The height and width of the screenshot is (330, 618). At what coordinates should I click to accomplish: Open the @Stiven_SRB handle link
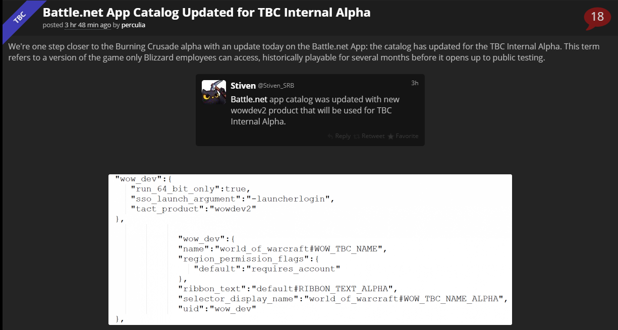276,86
